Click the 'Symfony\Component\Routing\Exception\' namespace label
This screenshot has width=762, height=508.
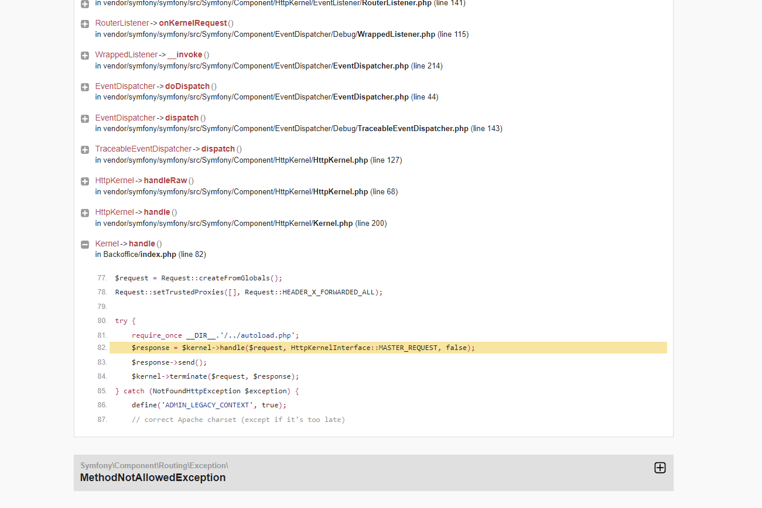[x=154, y=466]
